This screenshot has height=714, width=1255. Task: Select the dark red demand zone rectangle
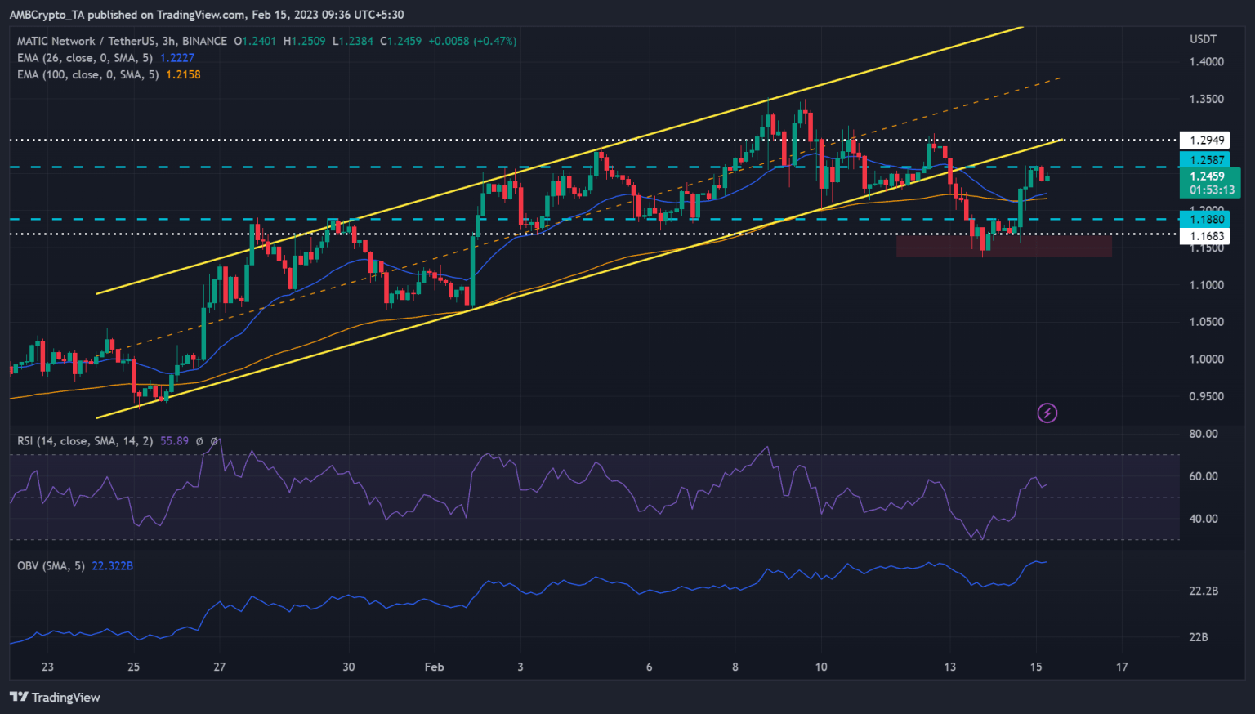[1003, 246]
